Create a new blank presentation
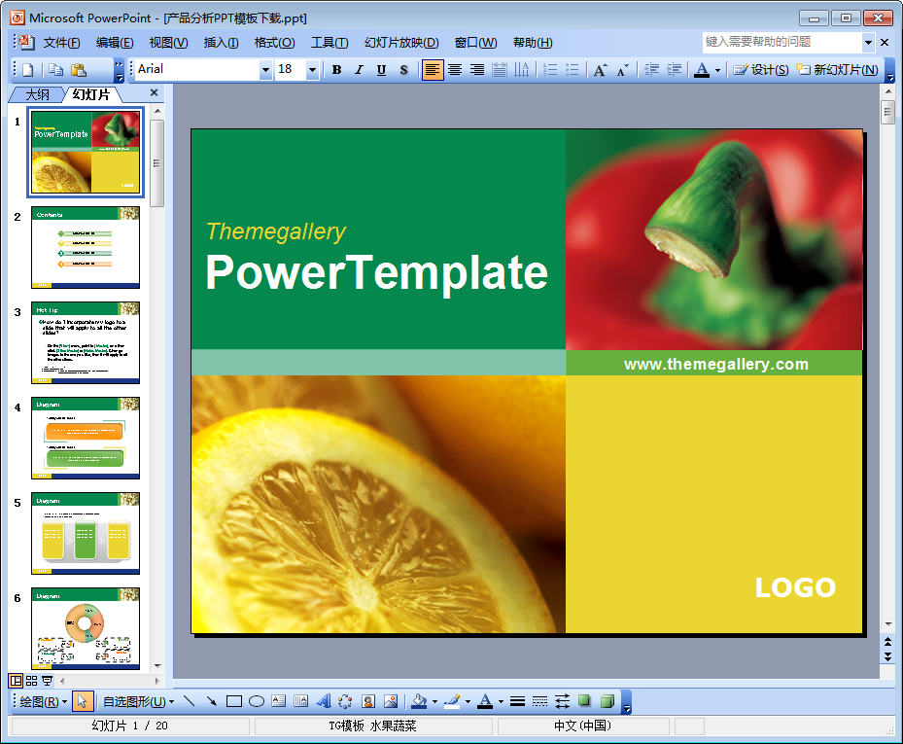Image resolution: width=903 pixels, height=744 pixels. 27,70
